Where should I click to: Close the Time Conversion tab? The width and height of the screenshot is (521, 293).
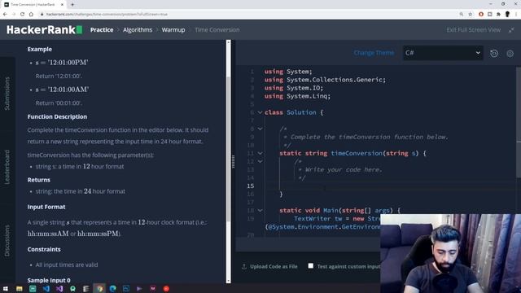click(62, 5)
